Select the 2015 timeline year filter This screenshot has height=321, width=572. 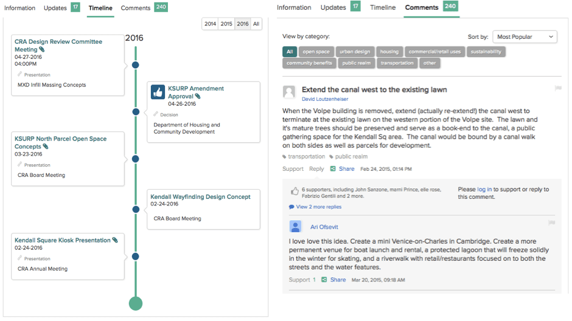pos(226,24)
